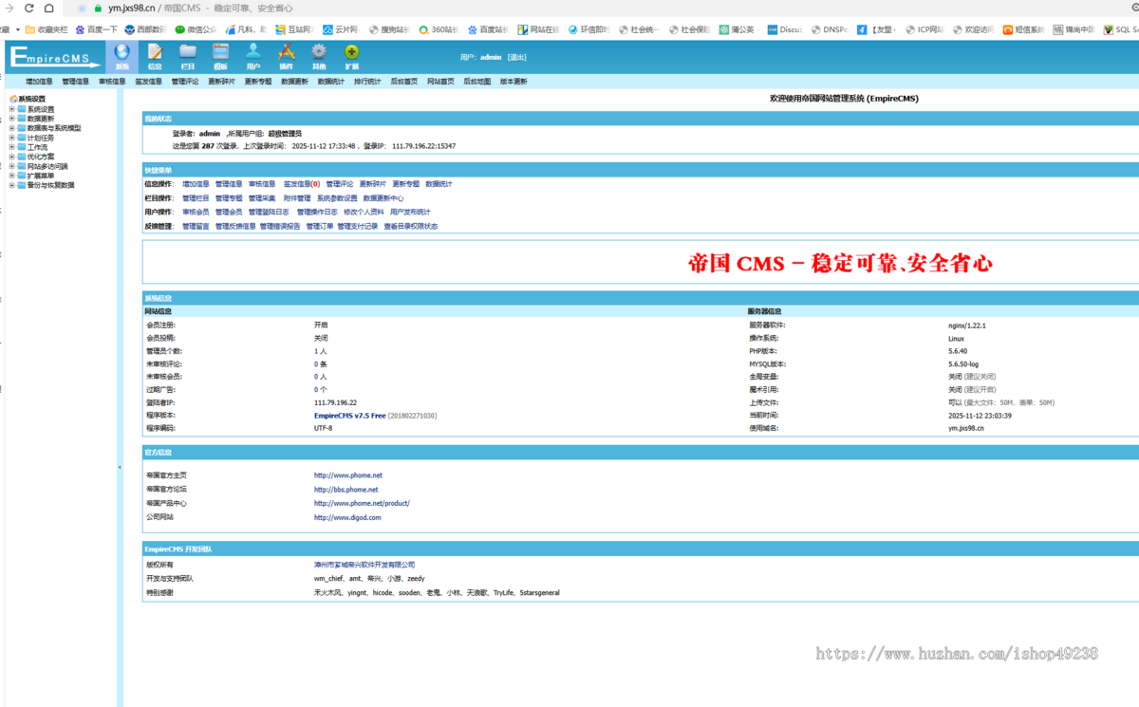This screenshot has height=707, width=1139.
Task: Open 管理栏目 in quick menu
Action: (x=196, y=198)
